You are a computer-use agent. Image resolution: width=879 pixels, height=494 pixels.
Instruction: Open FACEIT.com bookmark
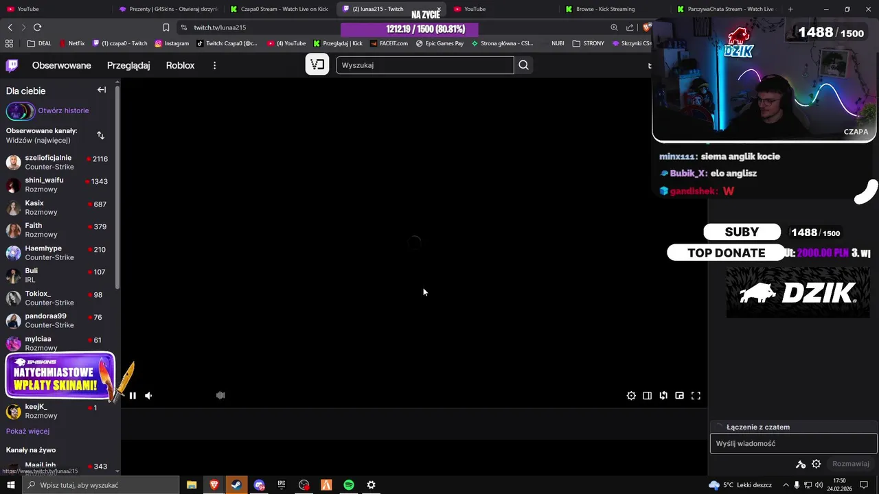tap(389, 43)
